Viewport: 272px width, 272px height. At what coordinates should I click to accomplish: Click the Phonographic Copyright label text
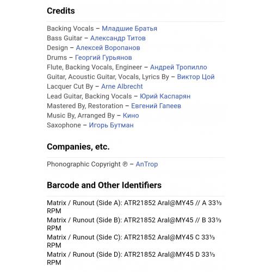click(87, 164)
